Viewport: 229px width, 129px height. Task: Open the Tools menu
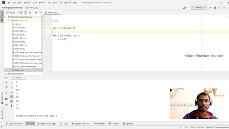[55, 3]
